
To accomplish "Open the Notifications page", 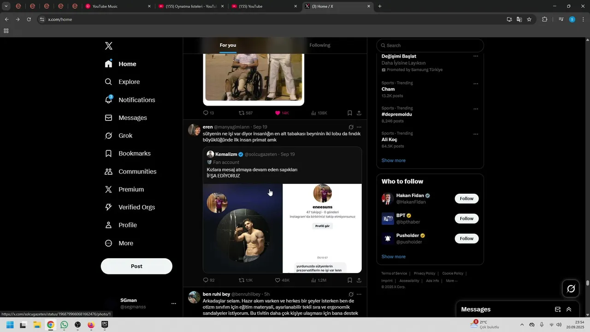I will (130, 100).
